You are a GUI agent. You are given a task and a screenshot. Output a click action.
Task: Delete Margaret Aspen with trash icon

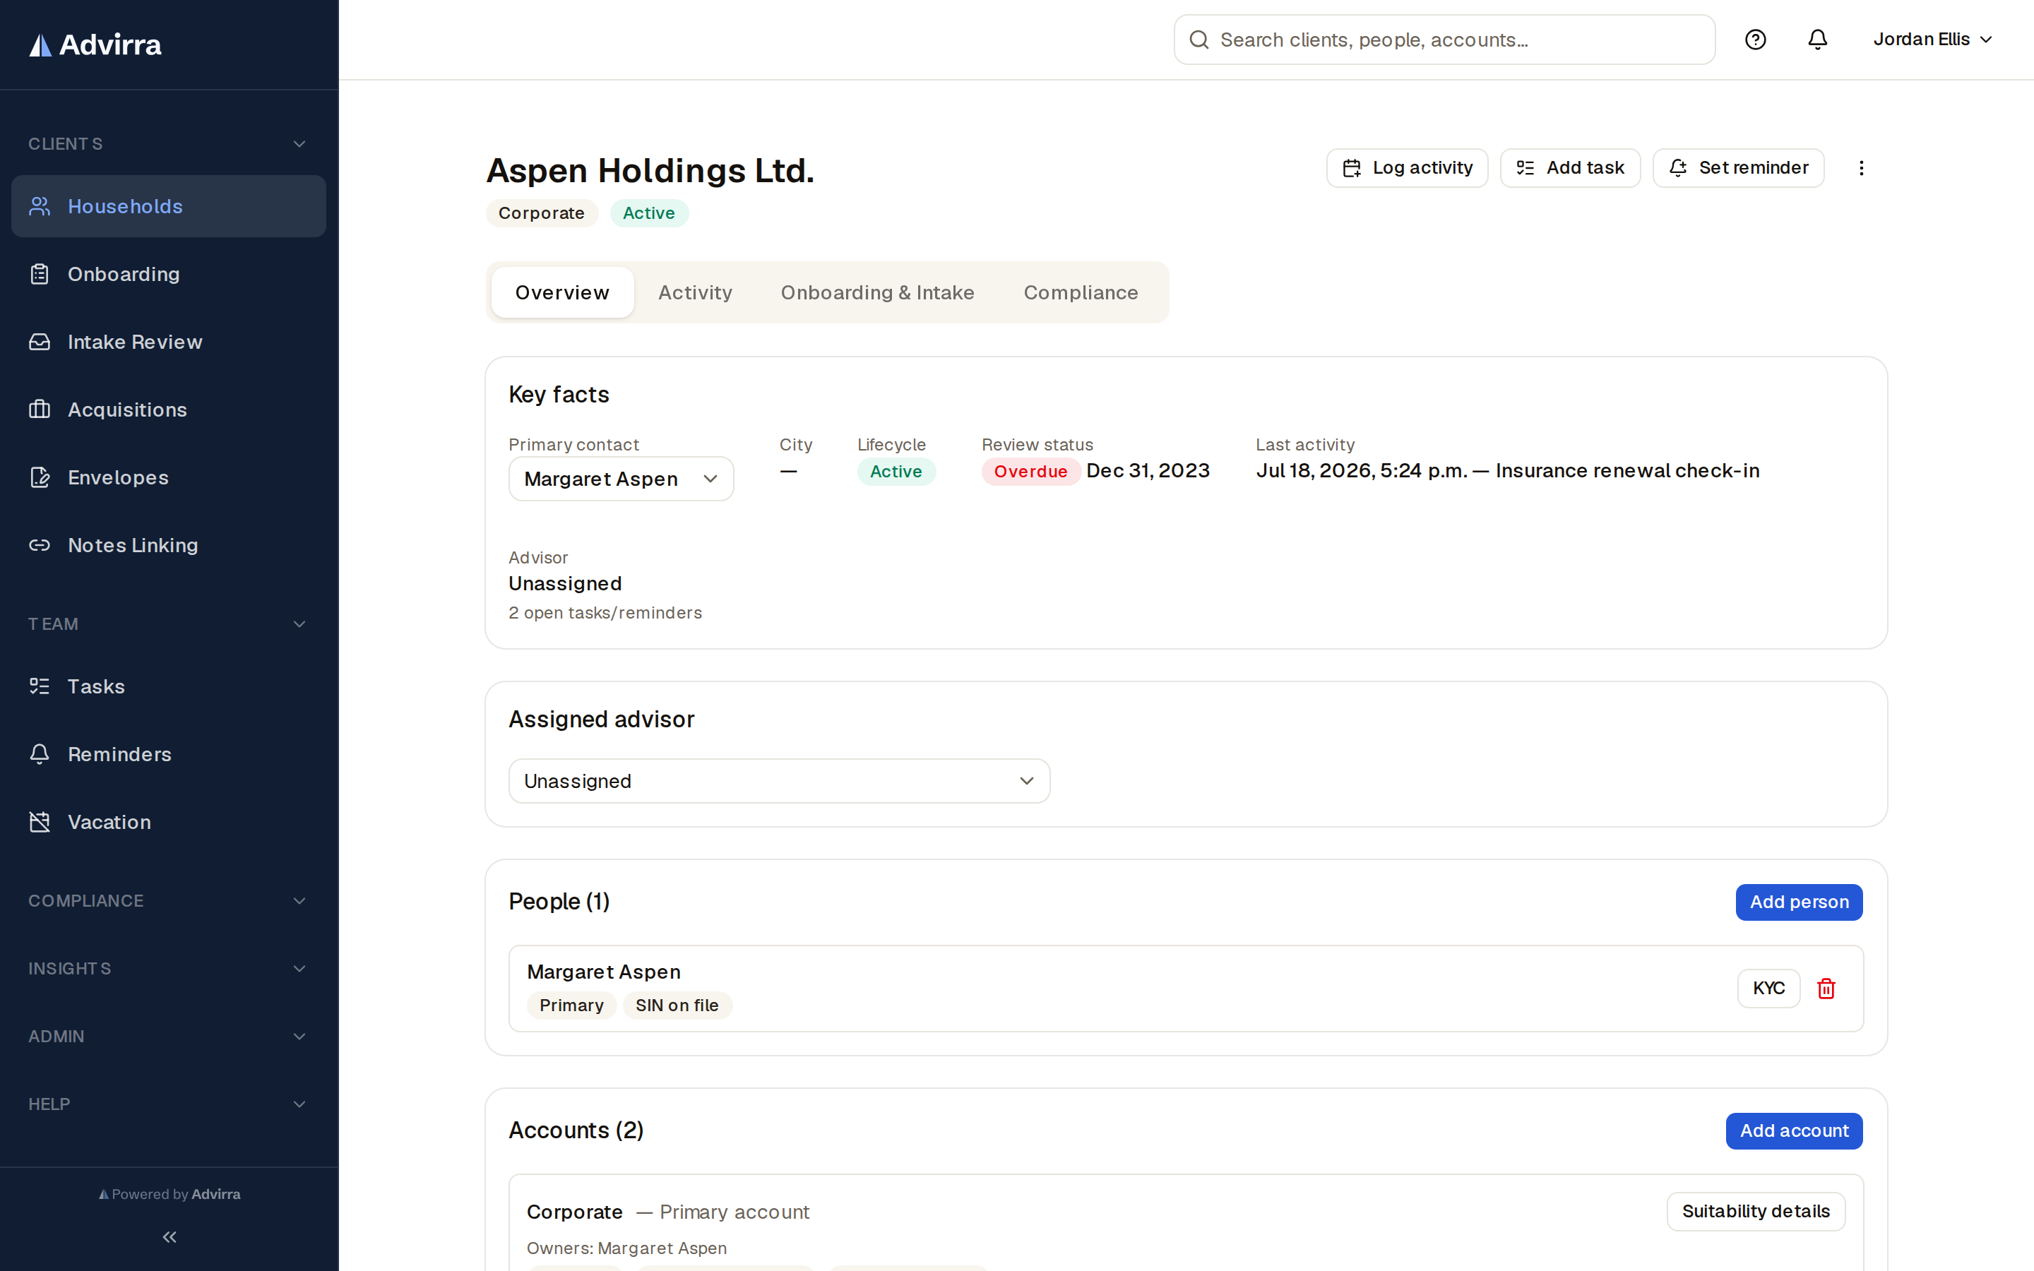pyautogui.click(x=1826, y=989)
